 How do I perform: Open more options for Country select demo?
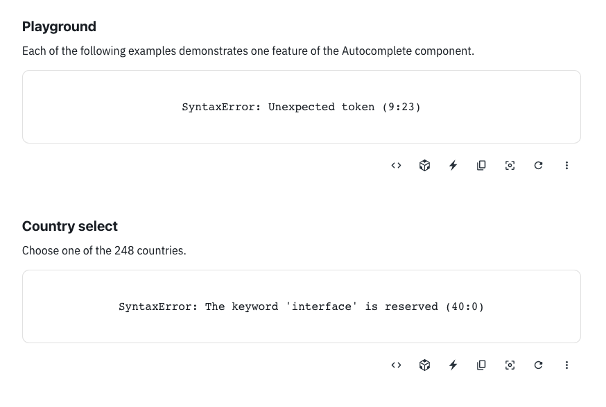pos(566,365)
